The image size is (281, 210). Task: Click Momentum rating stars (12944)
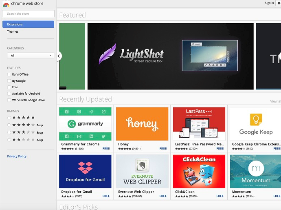[x=239, y=196]
